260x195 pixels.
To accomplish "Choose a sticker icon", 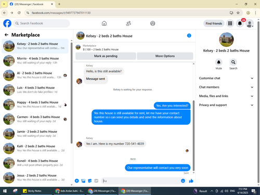I will [90, 181].
